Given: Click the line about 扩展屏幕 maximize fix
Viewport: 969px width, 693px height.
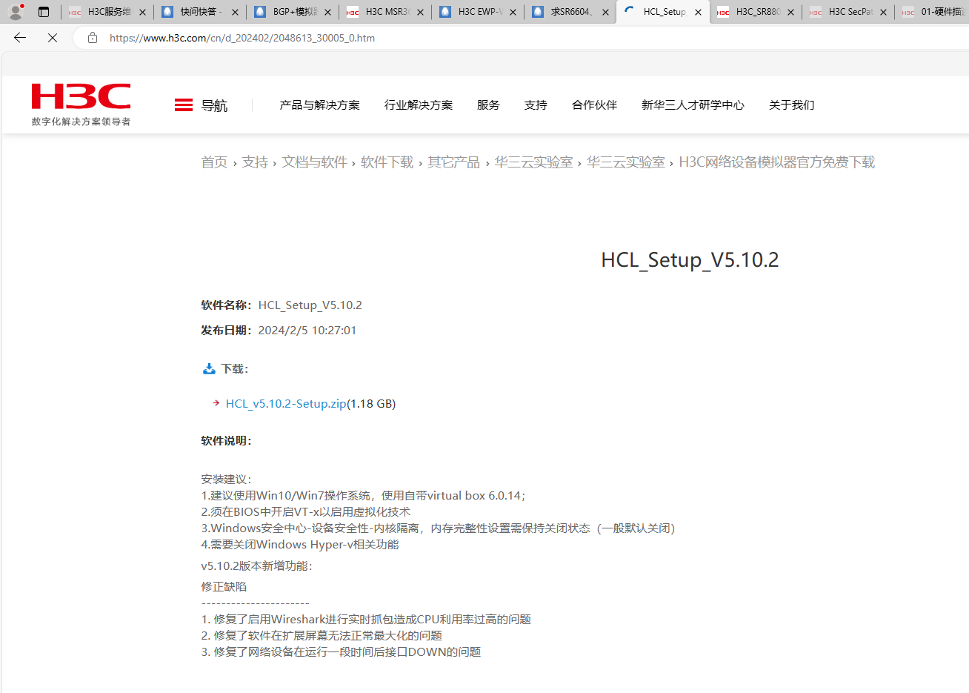Looking at the screenshot, I should 322,636.
